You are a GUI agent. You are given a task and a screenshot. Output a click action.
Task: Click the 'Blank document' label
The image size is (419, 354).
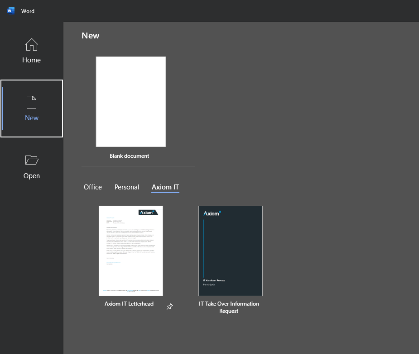130,156
